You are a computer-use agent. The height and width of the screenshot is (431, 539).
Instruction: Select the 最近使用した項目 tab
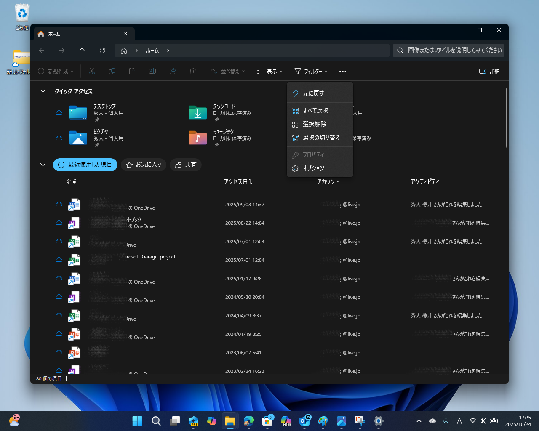[x=85, y=165]
